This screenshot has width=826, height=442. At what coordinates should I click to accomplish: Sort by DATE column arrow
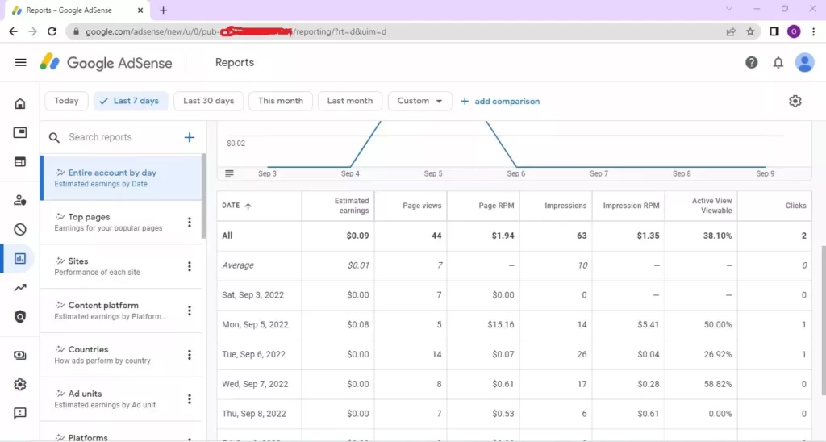pyautogui.click(x=248, y=206)
